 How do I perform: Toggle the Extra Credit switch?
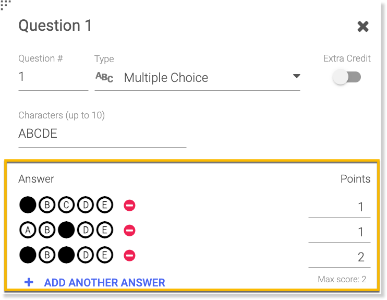coord(347,77)
